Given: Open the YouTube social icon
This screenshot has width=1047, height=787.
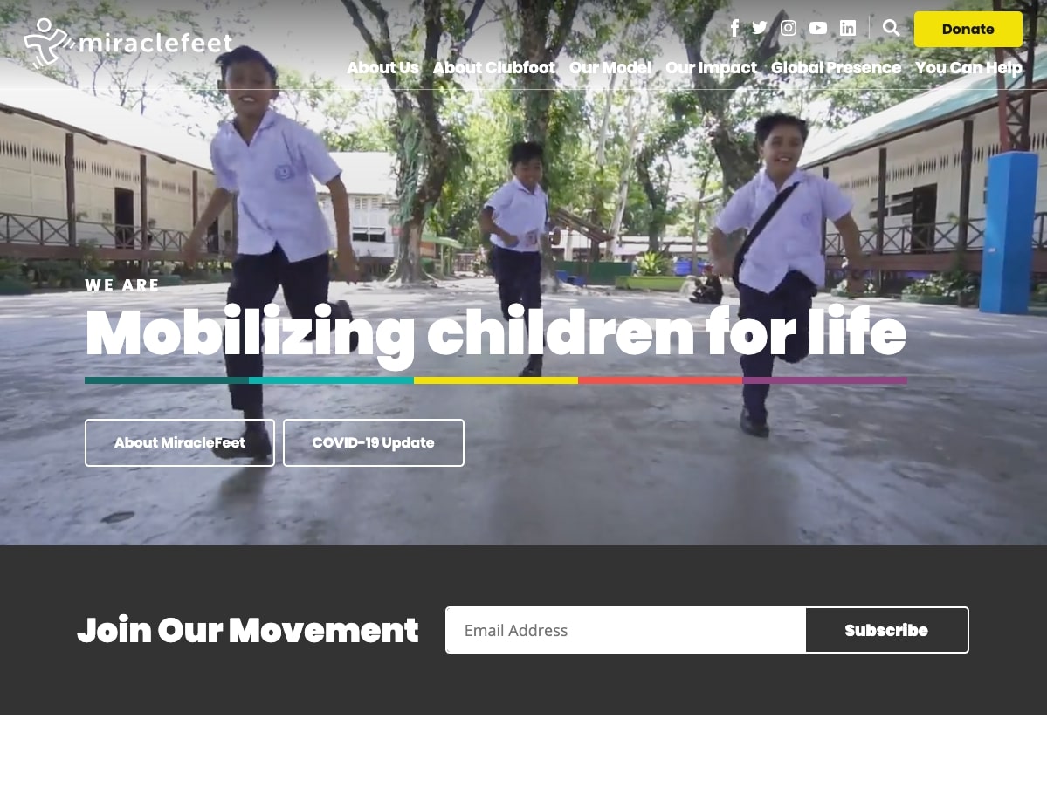Looking at the screenshot, I should (x=818, y=28).
